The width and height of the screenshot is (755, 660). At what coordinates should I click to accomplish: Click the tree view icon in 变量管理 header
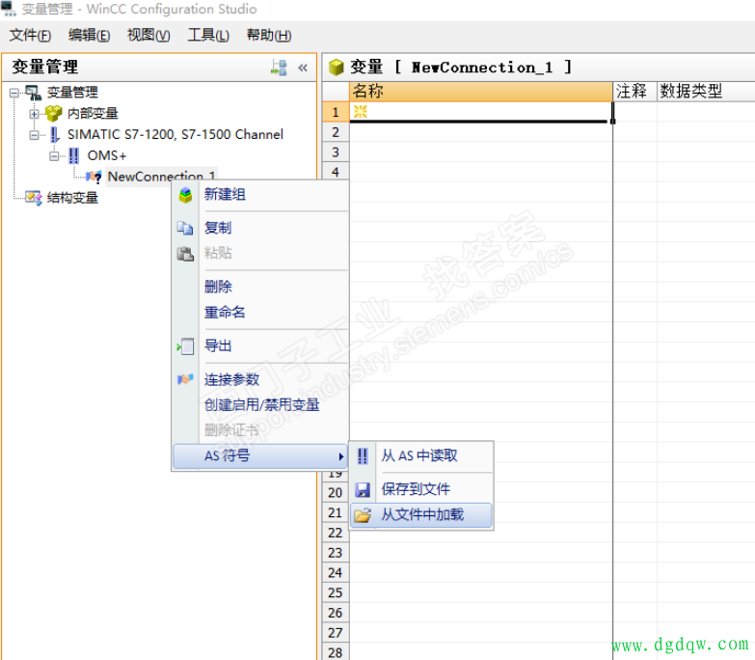[279, 68]
